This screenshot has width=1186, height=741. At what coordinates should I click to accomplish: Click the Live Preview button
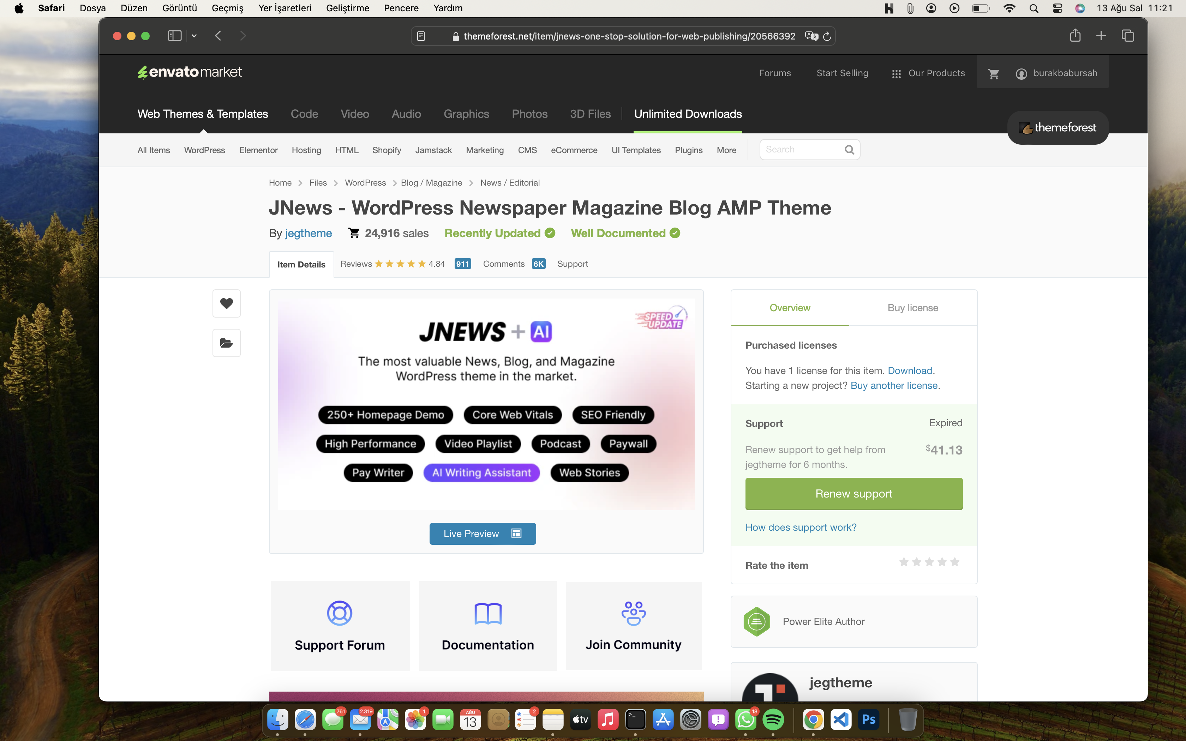482,534
